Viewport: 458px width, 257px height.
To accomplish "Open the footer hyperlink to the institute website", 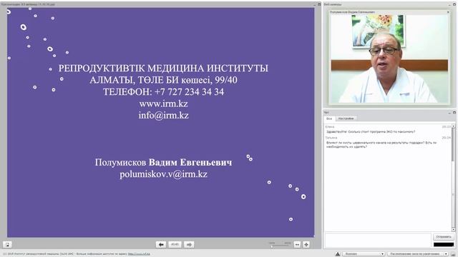I will 139,254.
